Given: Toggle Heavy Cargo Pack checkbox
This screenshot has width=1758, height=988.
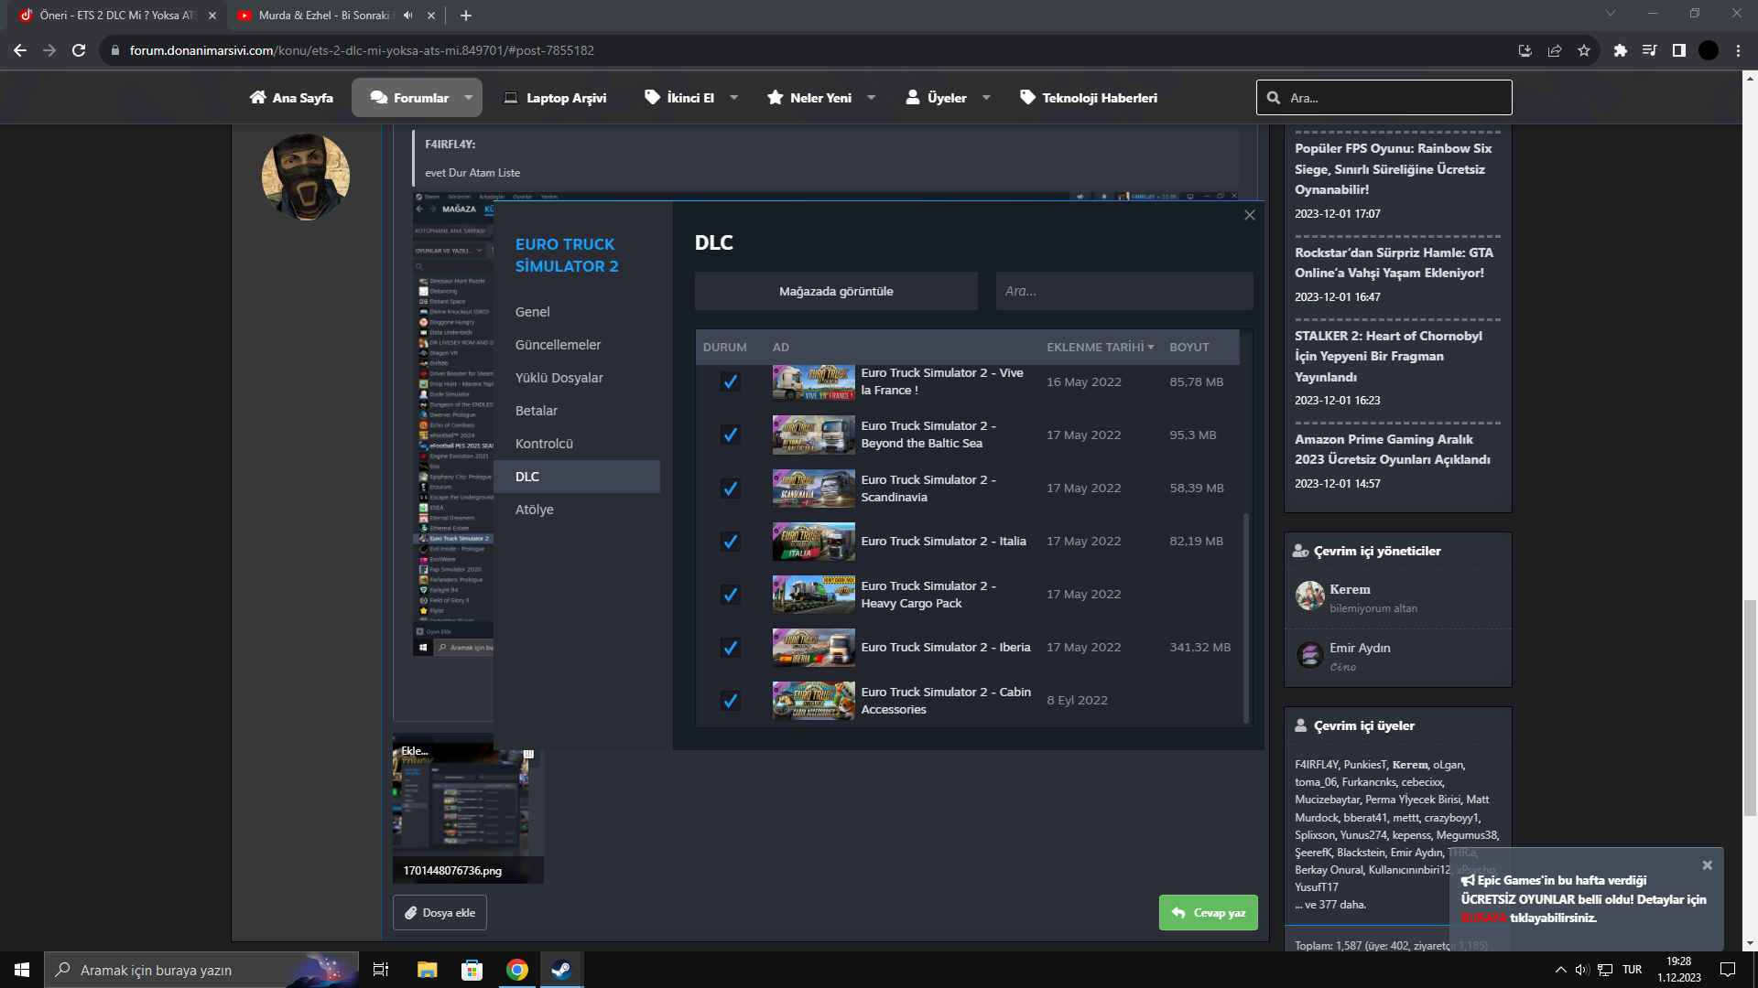Looking at the screenshot, I should 730,594.
